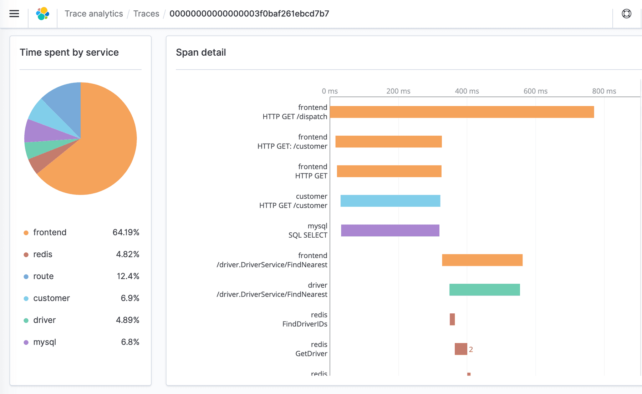Screen dimensions: 642x394
Task: Click the redis FindDriverIDs span bar
Action: (x=452, y=319)
